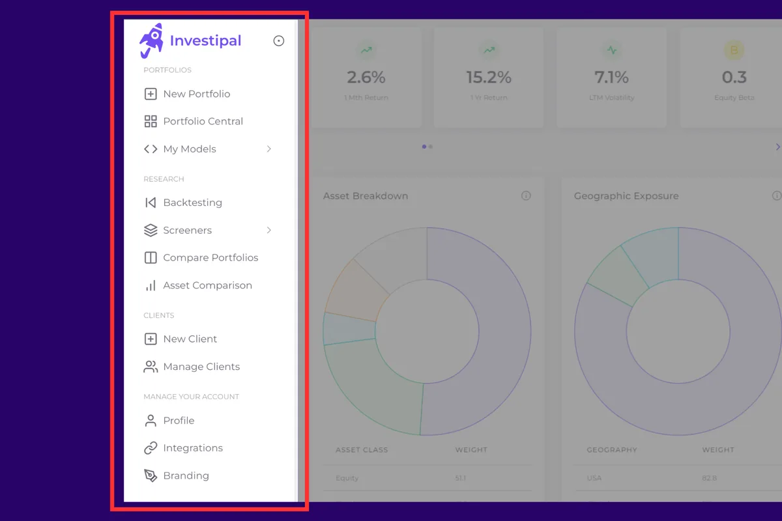Expand the My Models submenu chevron
The width and height of the screenshot is (782, 521).
pos(268,149)
